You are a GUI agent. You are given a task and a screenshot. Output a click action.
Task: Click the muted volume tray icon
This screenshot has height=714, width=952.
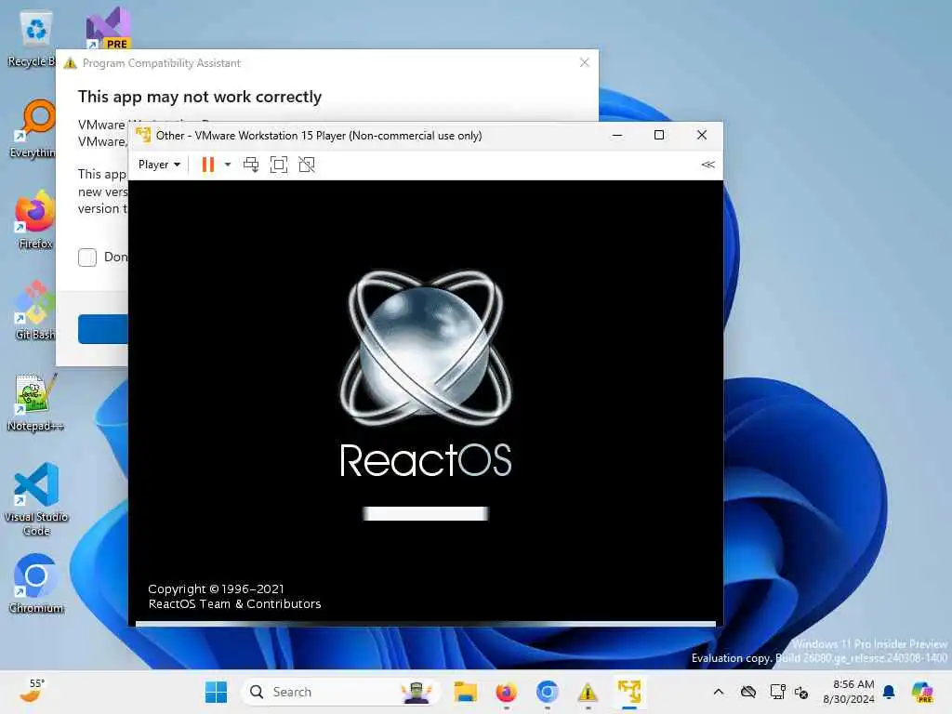click(801, 692)
